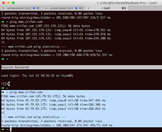Click the window title crifan@licrifandeMacBook-Pro
The height and width of the screenshot is (132, 162).
click(x=127, y=3)
